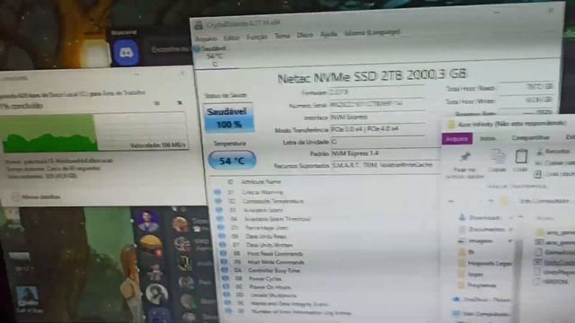Image resolution: width=575 pixels, height=323 pixels.
Task: Open the Programas folder in navigation pane
Action: click(x=478, y=285)
